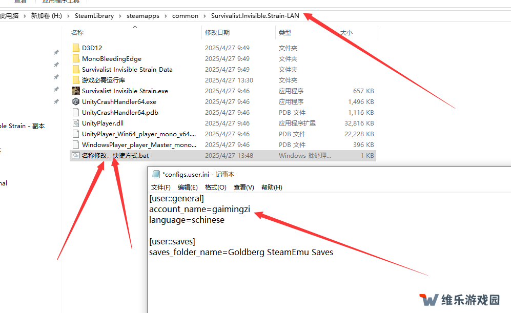
Task: Click the D3D12 folder icon
Action: 76,48
